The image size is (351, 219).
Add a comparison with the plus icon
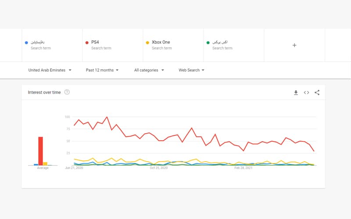tap(294, 45)
